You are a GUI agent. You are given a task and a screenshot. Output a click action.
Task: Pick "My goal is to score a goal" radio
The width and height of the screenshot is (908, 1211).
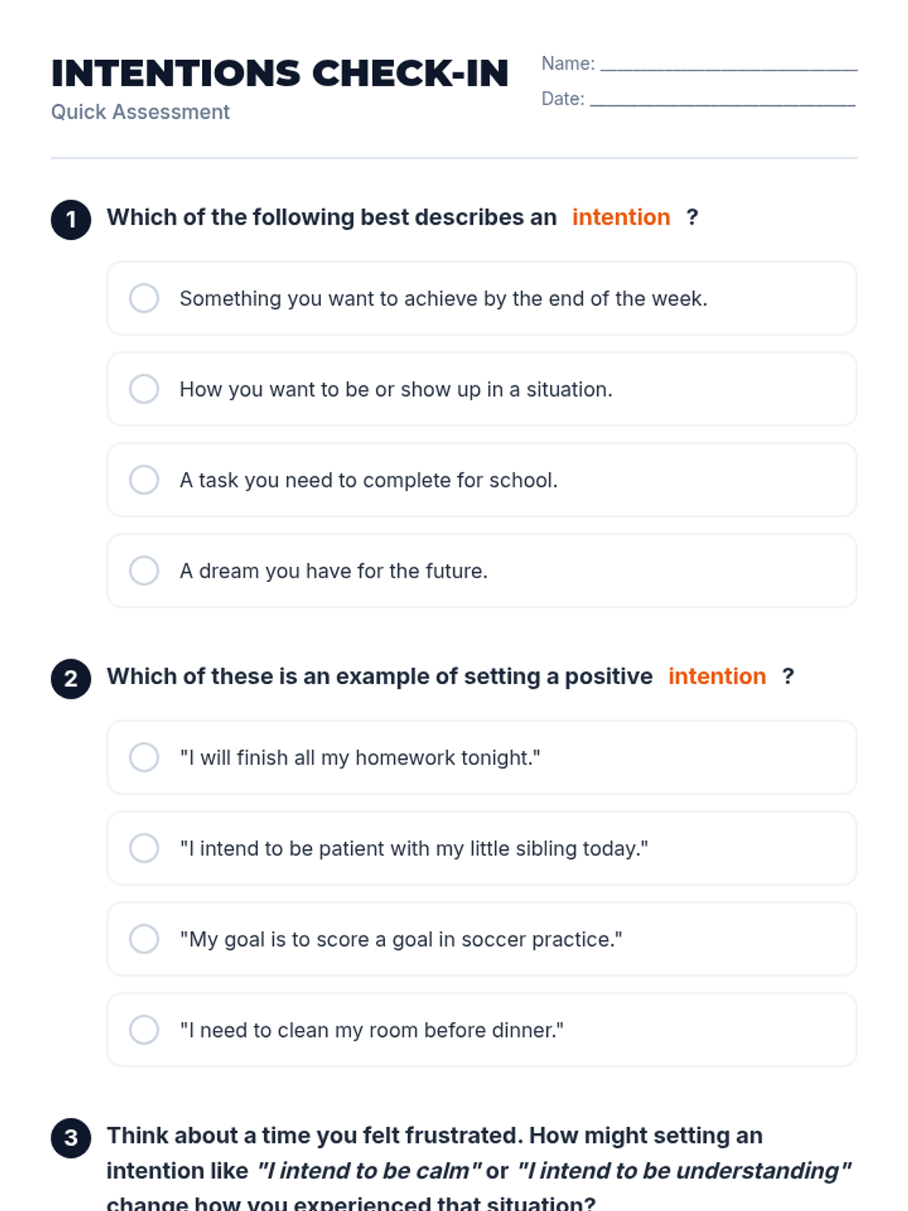pos(144,939)
